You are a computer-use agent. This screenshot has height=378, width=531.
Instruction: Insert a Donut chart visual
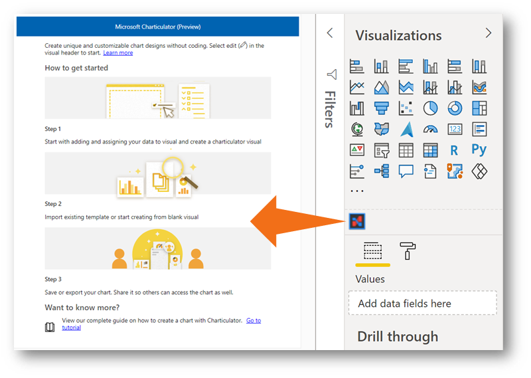tap(455, 108)
